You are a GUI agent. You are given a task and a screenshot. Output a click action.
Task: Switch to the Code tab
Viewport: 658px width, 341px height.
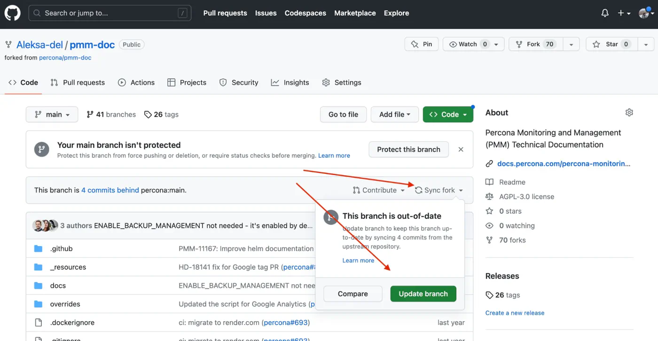(23, 83)
